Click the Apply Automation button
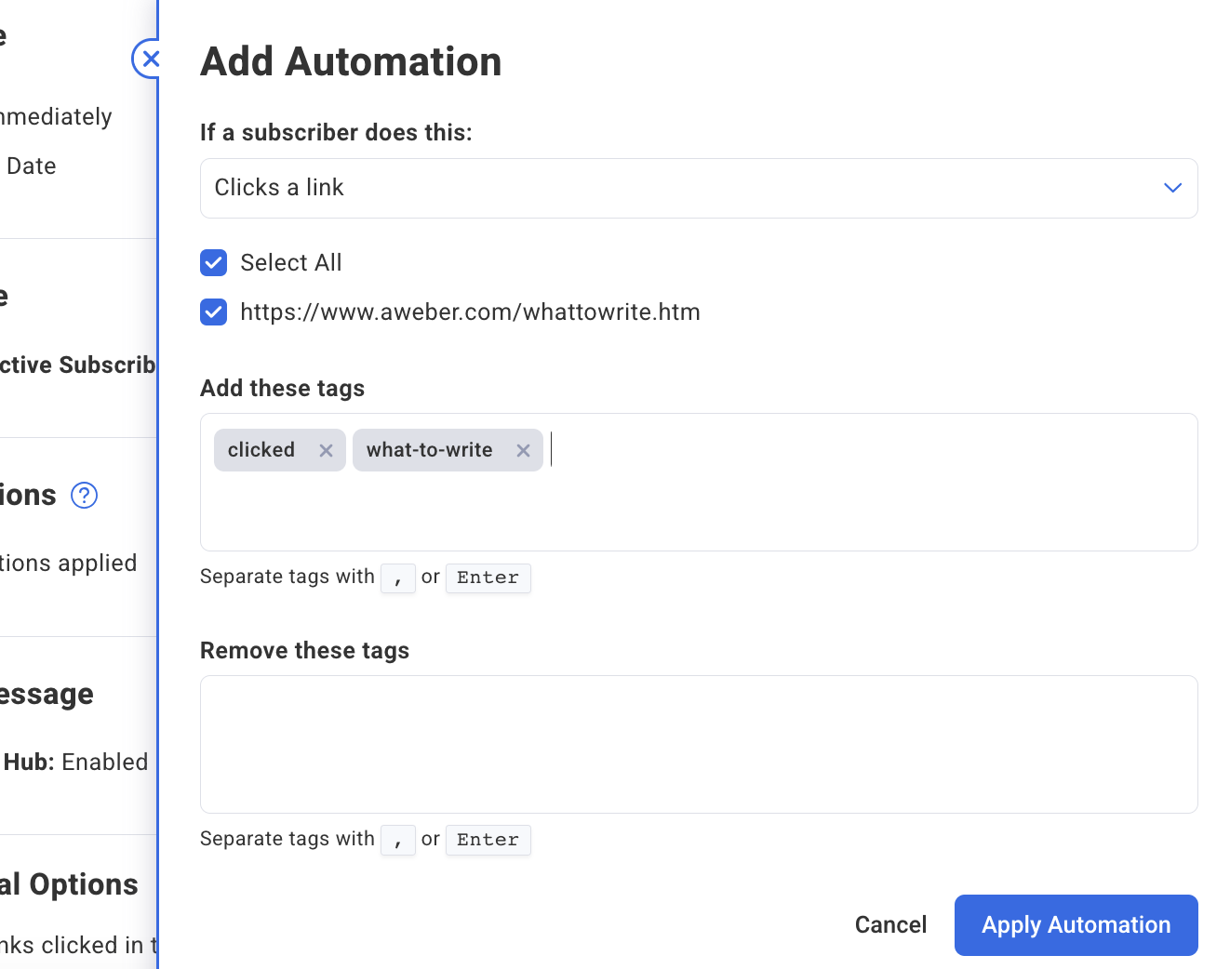 pyautogui.click(x=1076, y=925)
